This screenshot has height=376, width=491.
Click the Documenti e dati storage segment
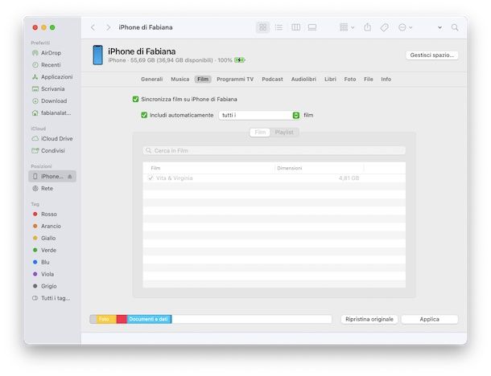(149, 319)
